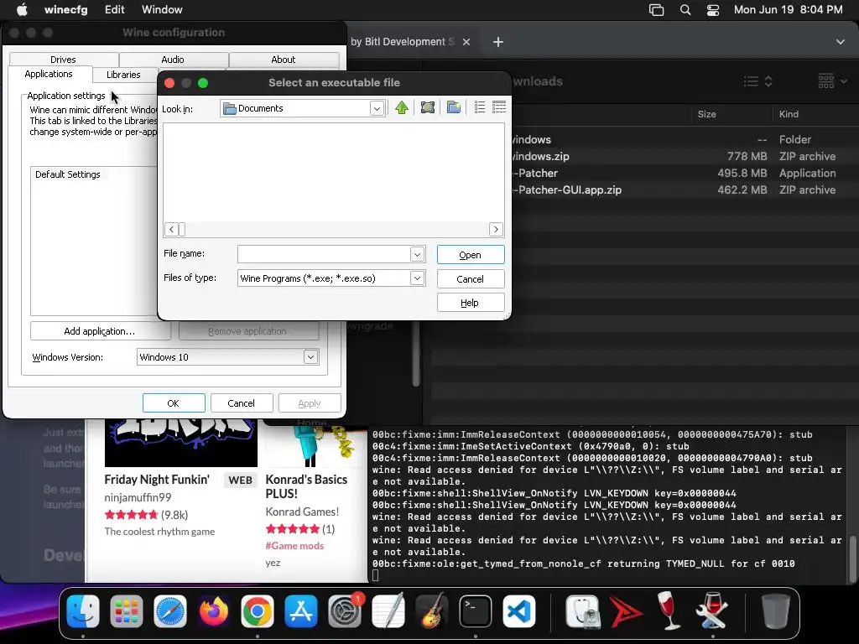
Task: Expand the File name dropdown arrow
Action: [417, 254]
